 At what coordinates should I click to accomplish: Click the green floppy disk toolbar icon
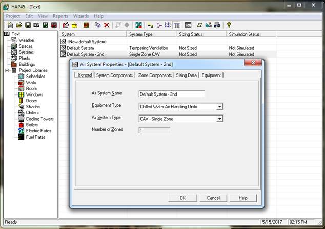(x=45, y=25)
